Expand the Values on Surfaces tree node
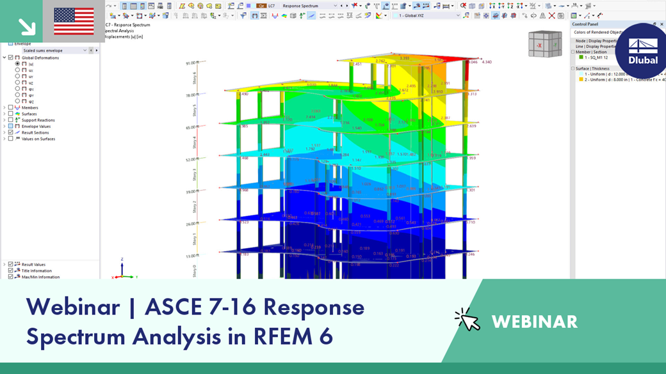 click(x=4, y=139)
